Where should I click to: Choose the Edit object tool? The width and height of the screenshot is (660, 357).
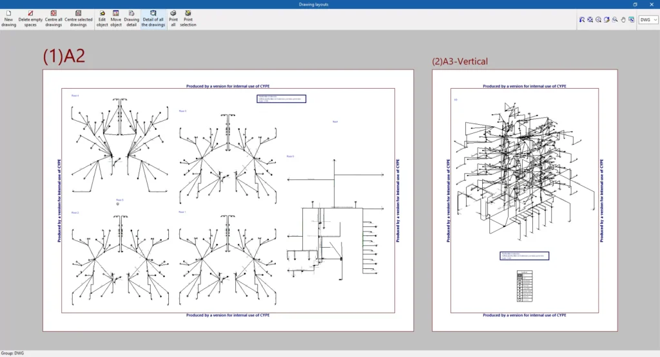(102, 18)
